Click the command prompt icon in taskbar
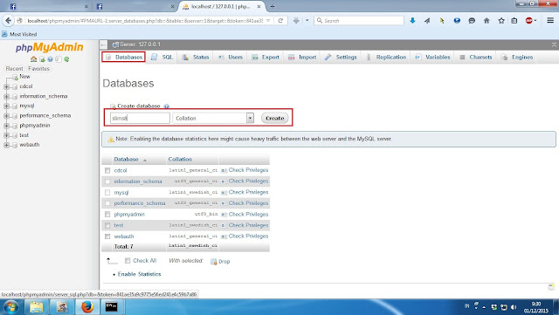The height and width of the screenshot is (315, 559). pyautogui.click(x=111, y=307)
